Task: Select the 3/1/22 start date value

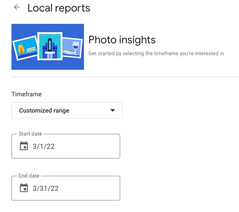Action: [x=44, y=147]
